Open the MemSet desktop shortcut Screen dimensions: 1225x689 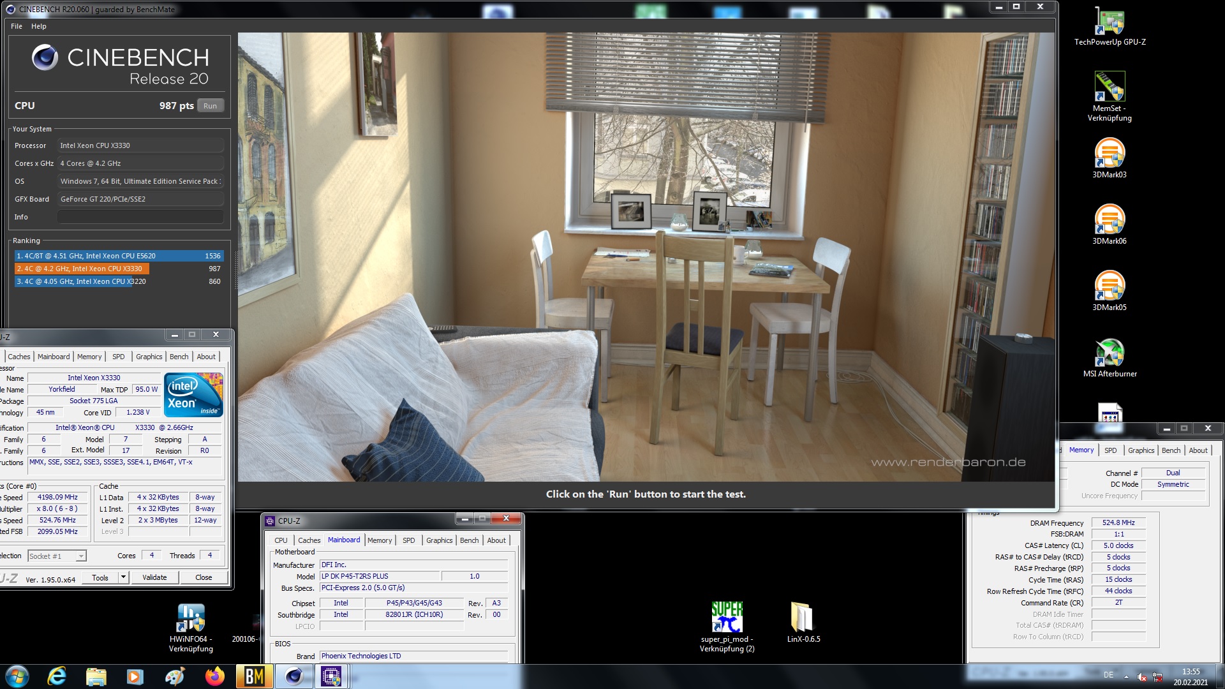coord(1110,96)
